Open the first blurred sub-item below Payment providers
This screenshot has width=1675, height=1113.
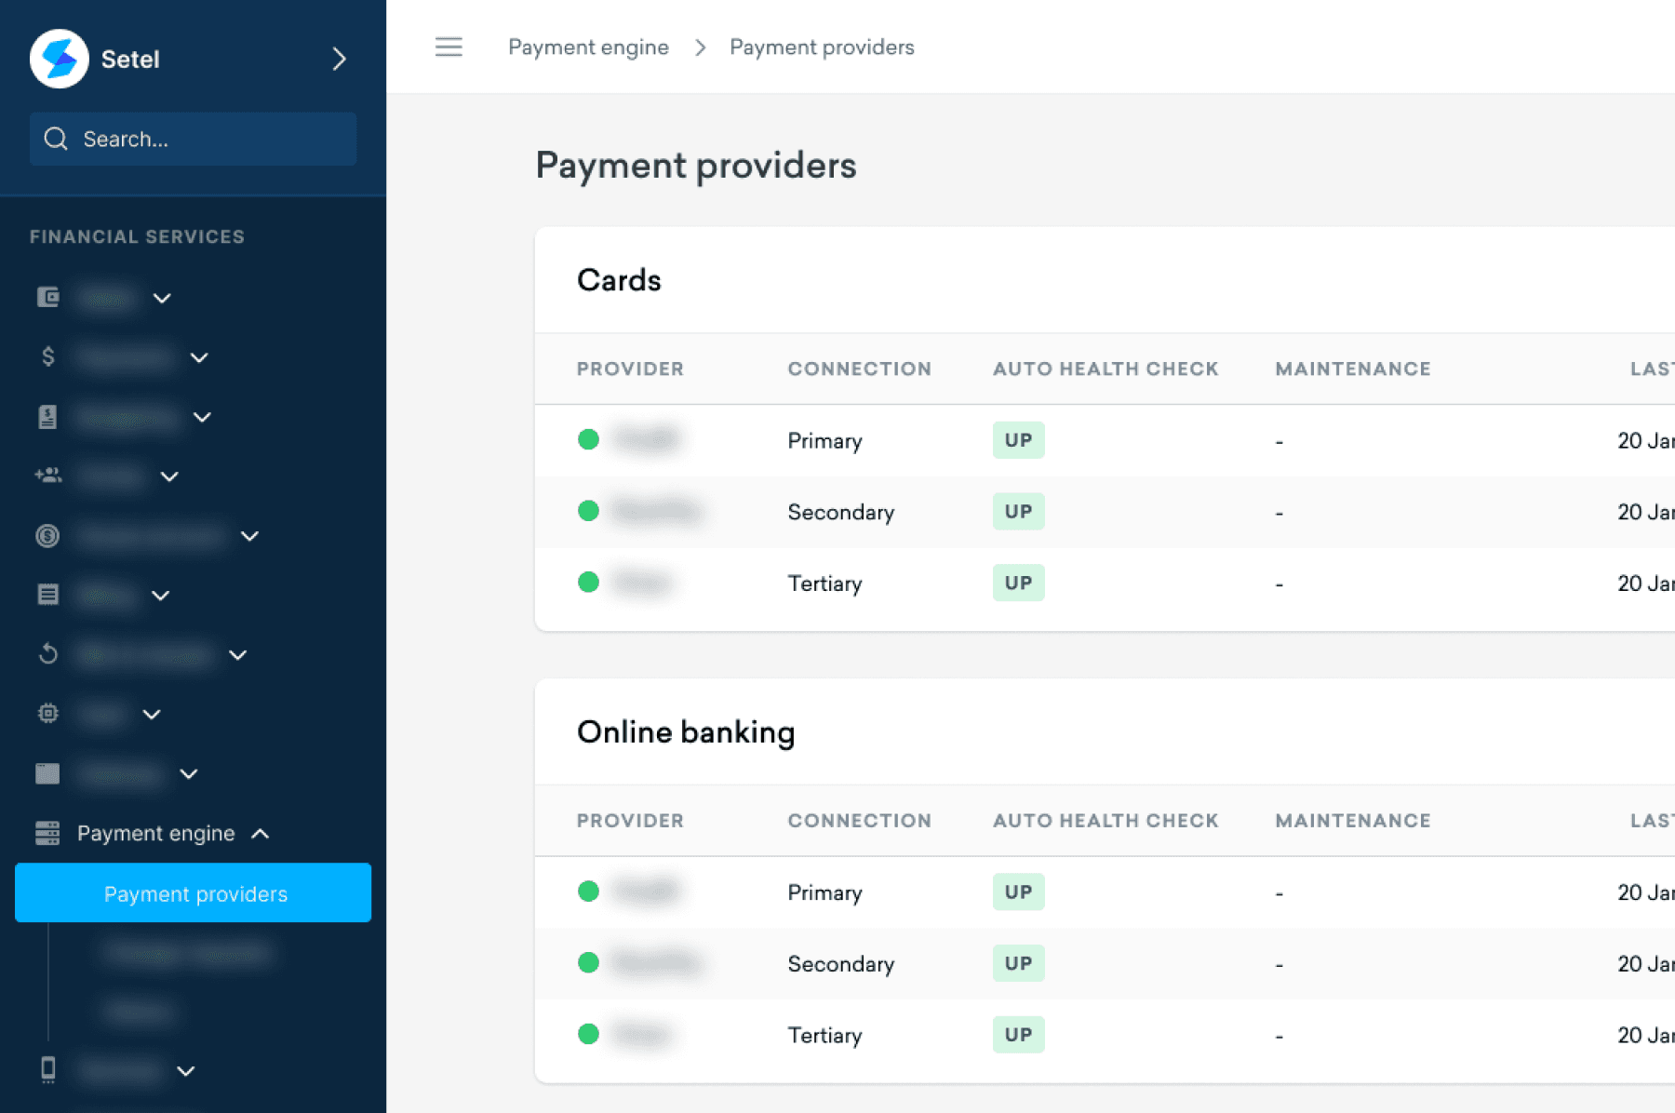pyautogui.click(x=188, y=953)
